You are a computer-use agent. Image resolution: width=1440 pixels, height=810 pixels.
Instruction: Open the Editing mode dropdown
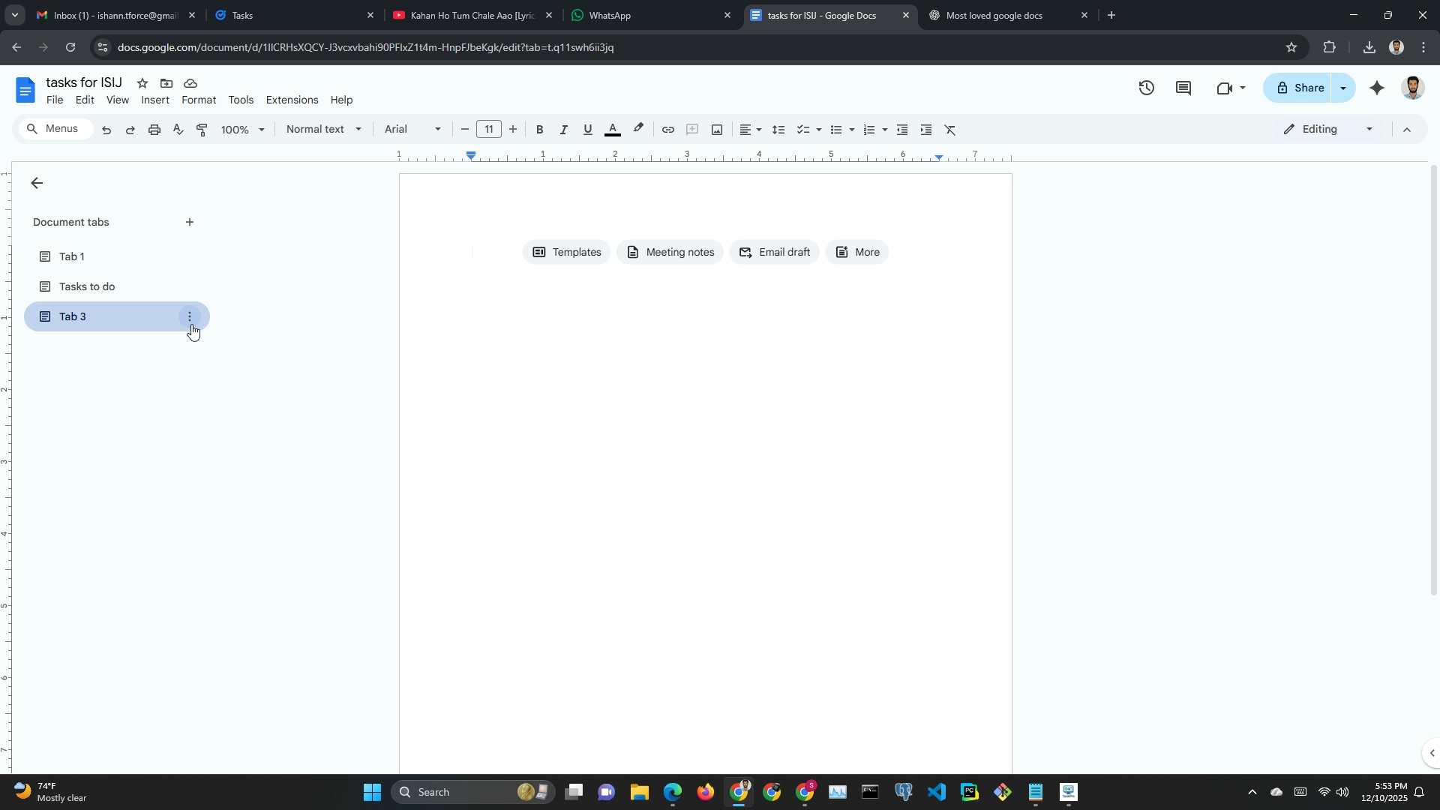pyautogui.click(x=1328, y=130)
